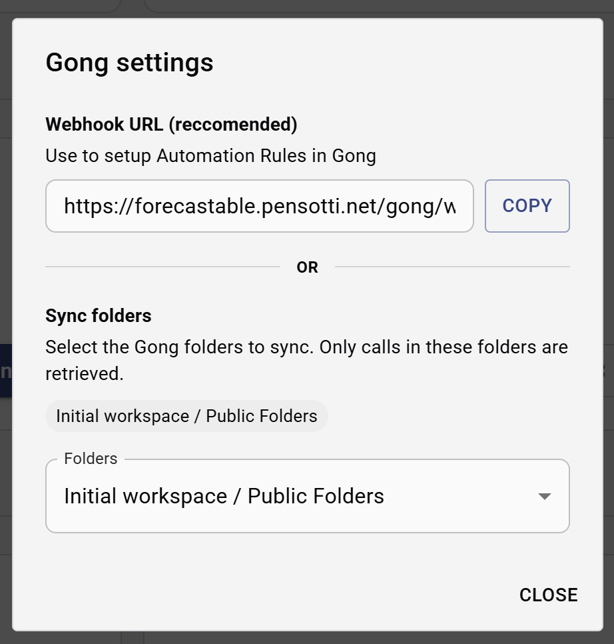
Task: Click the Folders dropdown arrow
Action: tap(544, 496)
